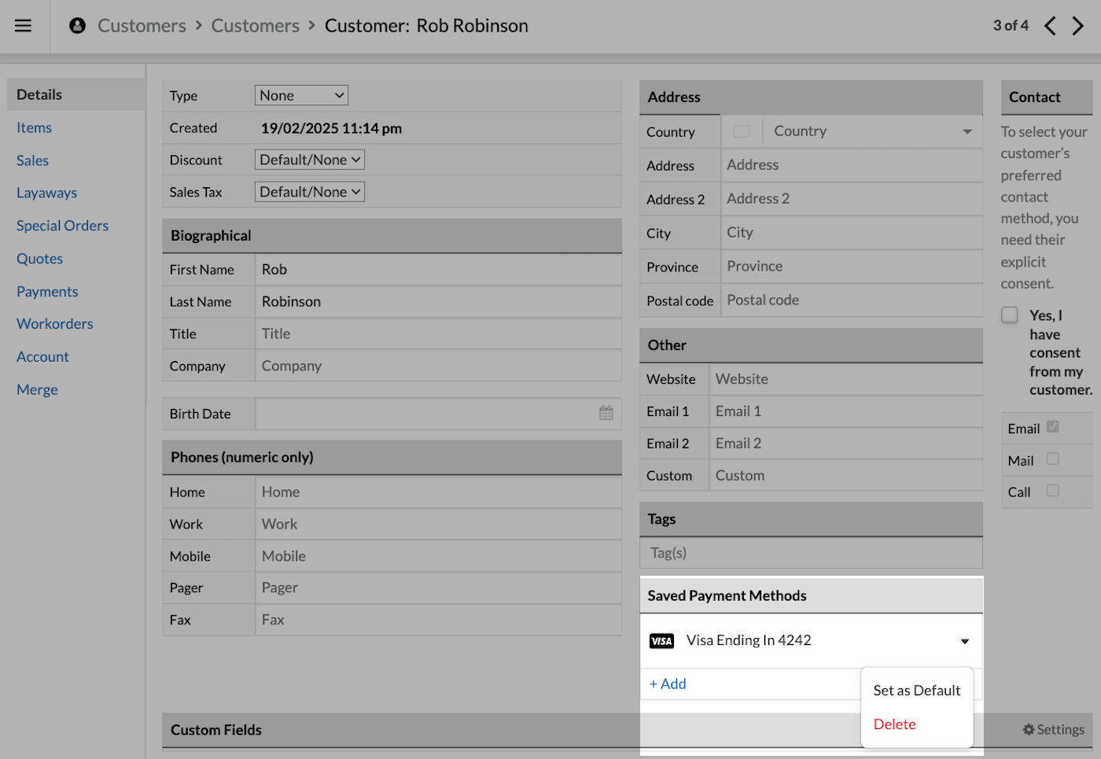Expand the Discount dropdown

tap(309, 160)
